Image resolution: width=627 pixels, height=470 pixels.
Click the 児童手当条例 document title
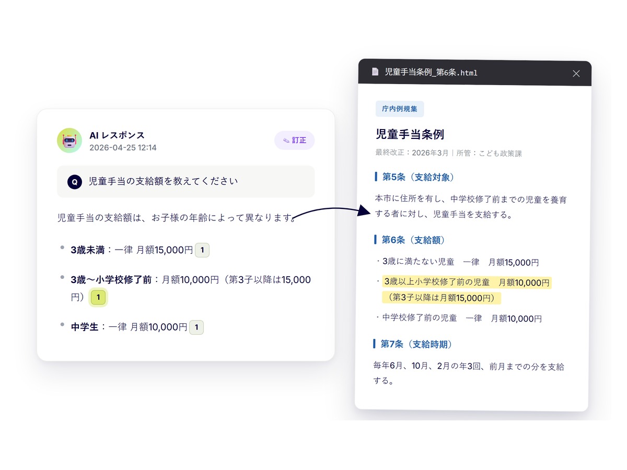click(x=410, y=134)
